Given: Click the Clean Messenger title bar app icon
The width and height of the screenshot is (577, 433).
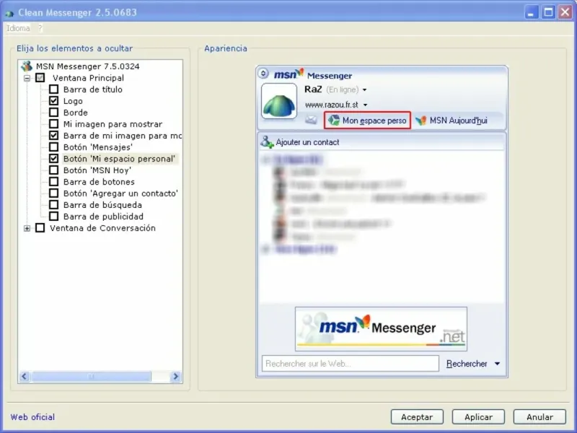Looking at the screenshot, I should tap(9, 13).
